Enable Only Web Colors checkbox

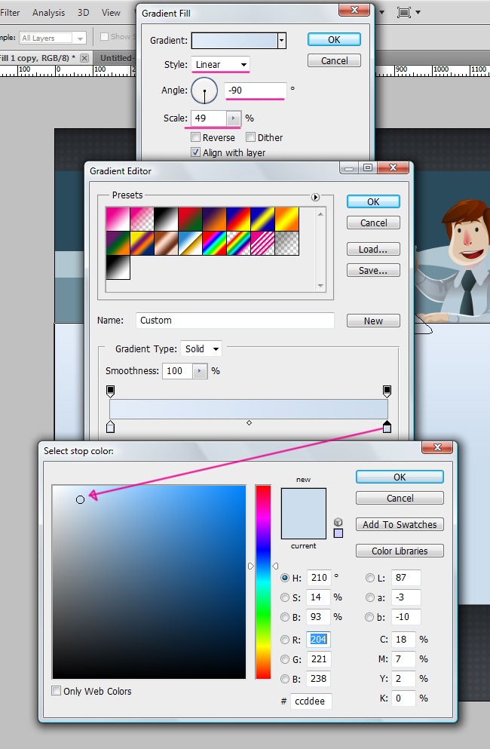[x=57, y=691]
